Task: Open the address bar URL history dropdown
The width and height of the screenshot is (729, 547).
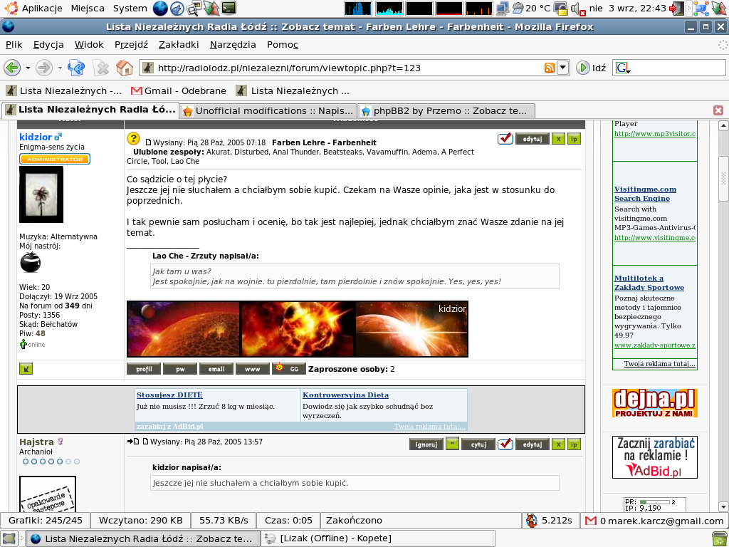Action: tap(562, 68)
